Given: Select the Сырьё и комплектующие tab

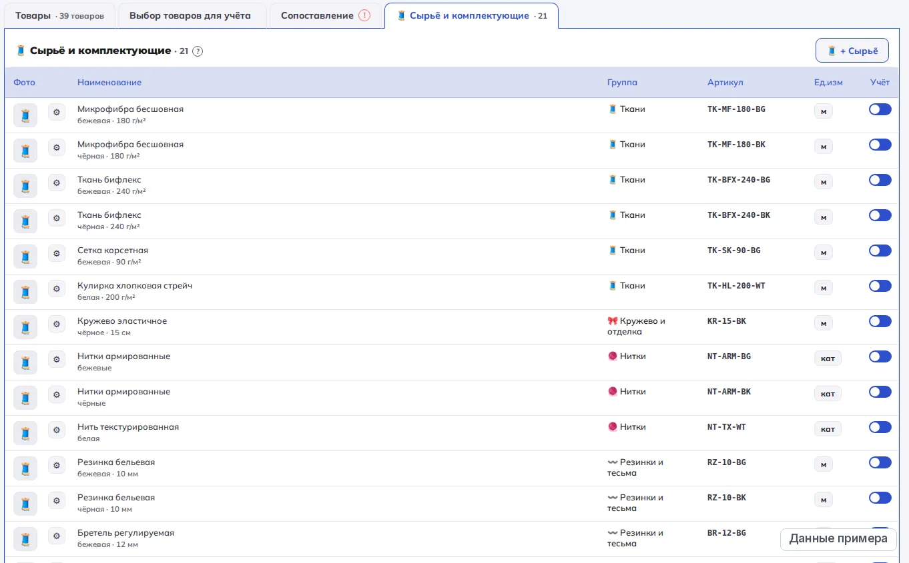Looking at the screenshot, I should [471, 15].
